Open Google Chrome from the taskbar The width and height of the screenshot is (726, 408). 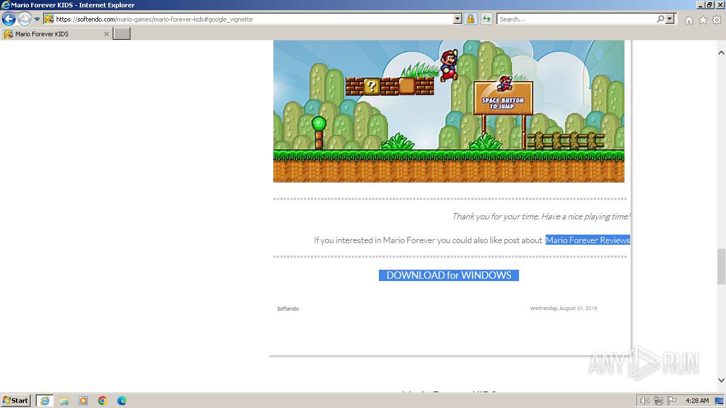[x=103, y=401]
